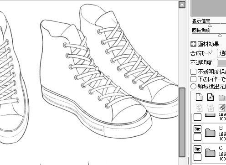Expand the 画材効果 section
The height and width of the screenshot is (165, 226).
pyautogui.click(x=193, y=44)
